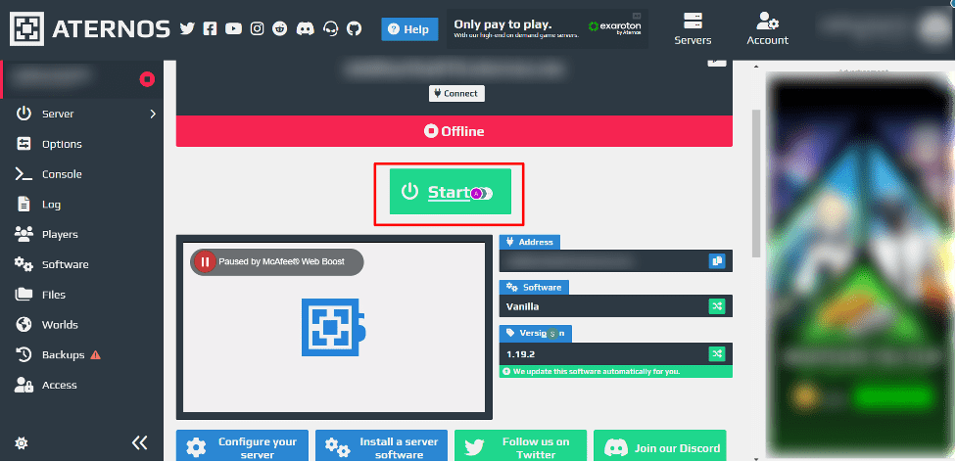Screen dimensions: 957x462
Task: Expand the Server submenu arrow
Action: pos(152,115)
